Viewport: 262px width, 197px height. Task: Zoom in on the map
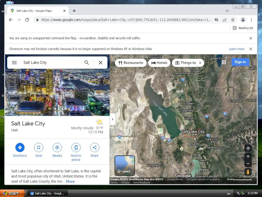point(248,156)
